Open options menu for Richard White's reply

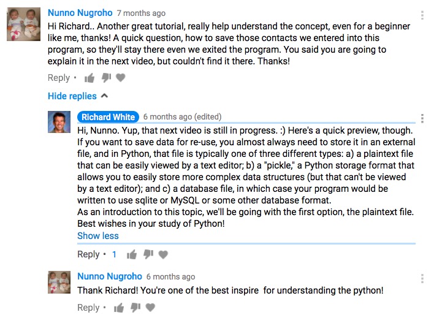tap(422, 118)
